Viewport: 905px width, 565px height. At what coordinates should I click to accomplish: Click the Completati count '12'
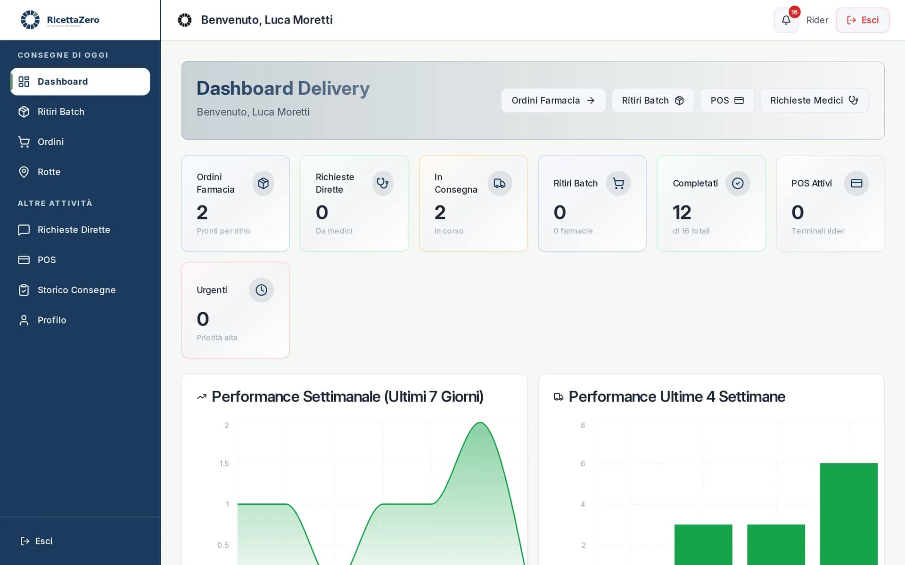pyautogui.click(x=682, y=212)
